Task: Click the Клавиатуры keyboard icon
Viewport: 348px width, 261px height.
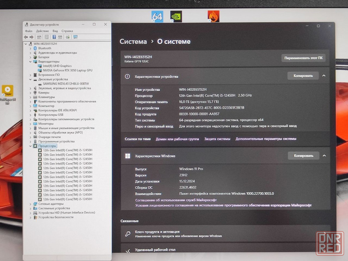Action: coord(35,97)
